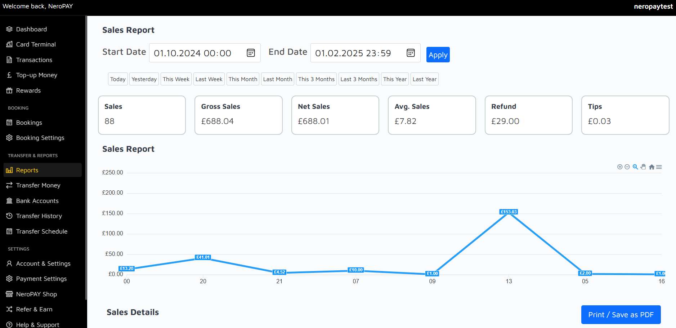Reset chart zoom with home icon
Screen dimensions: 676x328
click(x=652, y=167)
